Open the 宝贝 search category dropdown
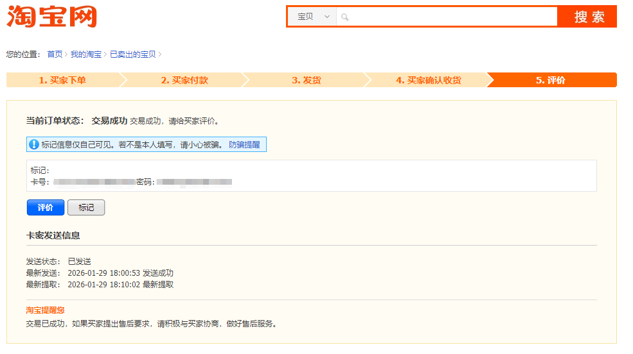Screen dimensions: 633x354 (312, 17)
